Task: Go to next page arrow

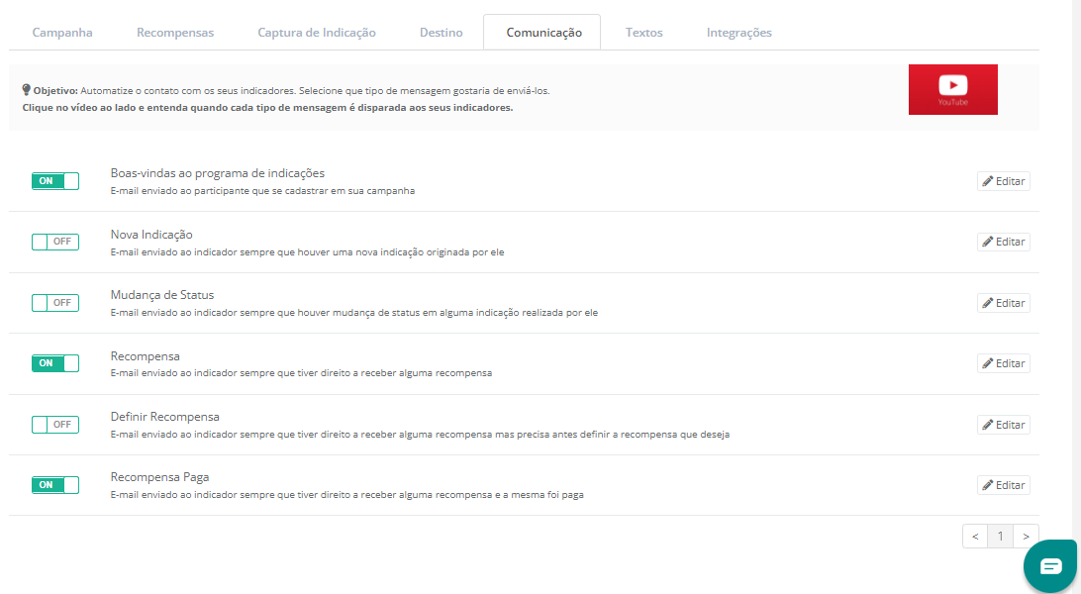Action: pyautogui.click(x=1026, y=537)
